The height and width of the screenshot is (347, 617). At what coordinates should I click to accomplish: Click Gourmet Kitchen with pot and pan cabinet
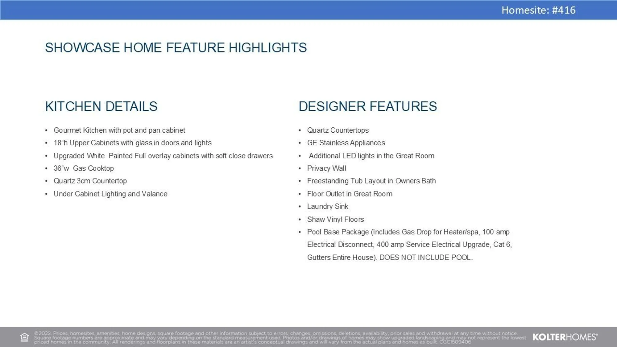click(x=119, y=130)
